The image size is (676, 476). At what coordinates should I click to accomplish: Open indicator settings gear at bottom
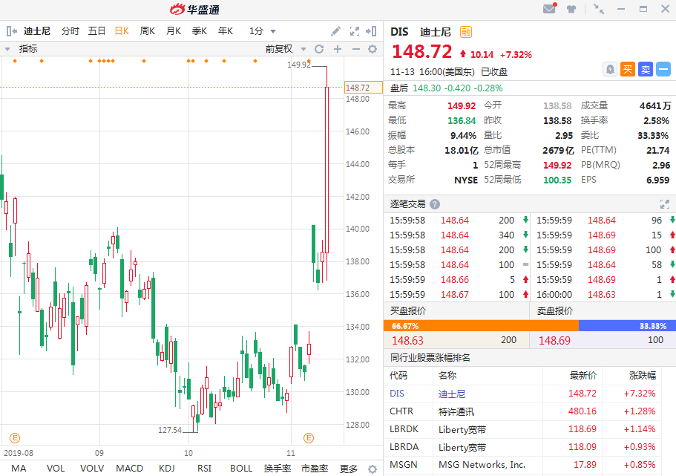pos(373,469)
